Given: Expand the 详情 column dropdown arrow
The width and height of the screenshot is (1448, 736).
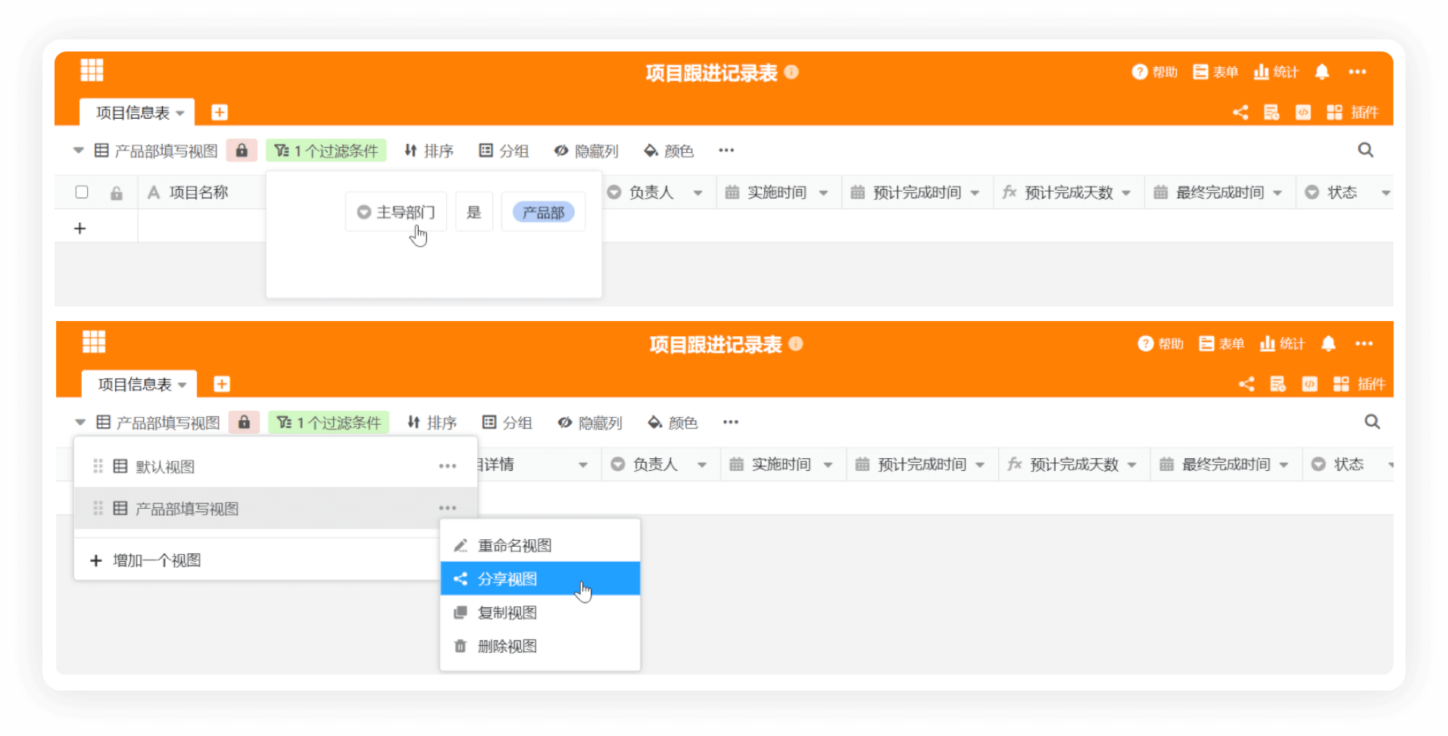Looking at the screenshot, I should pos(583,465).
